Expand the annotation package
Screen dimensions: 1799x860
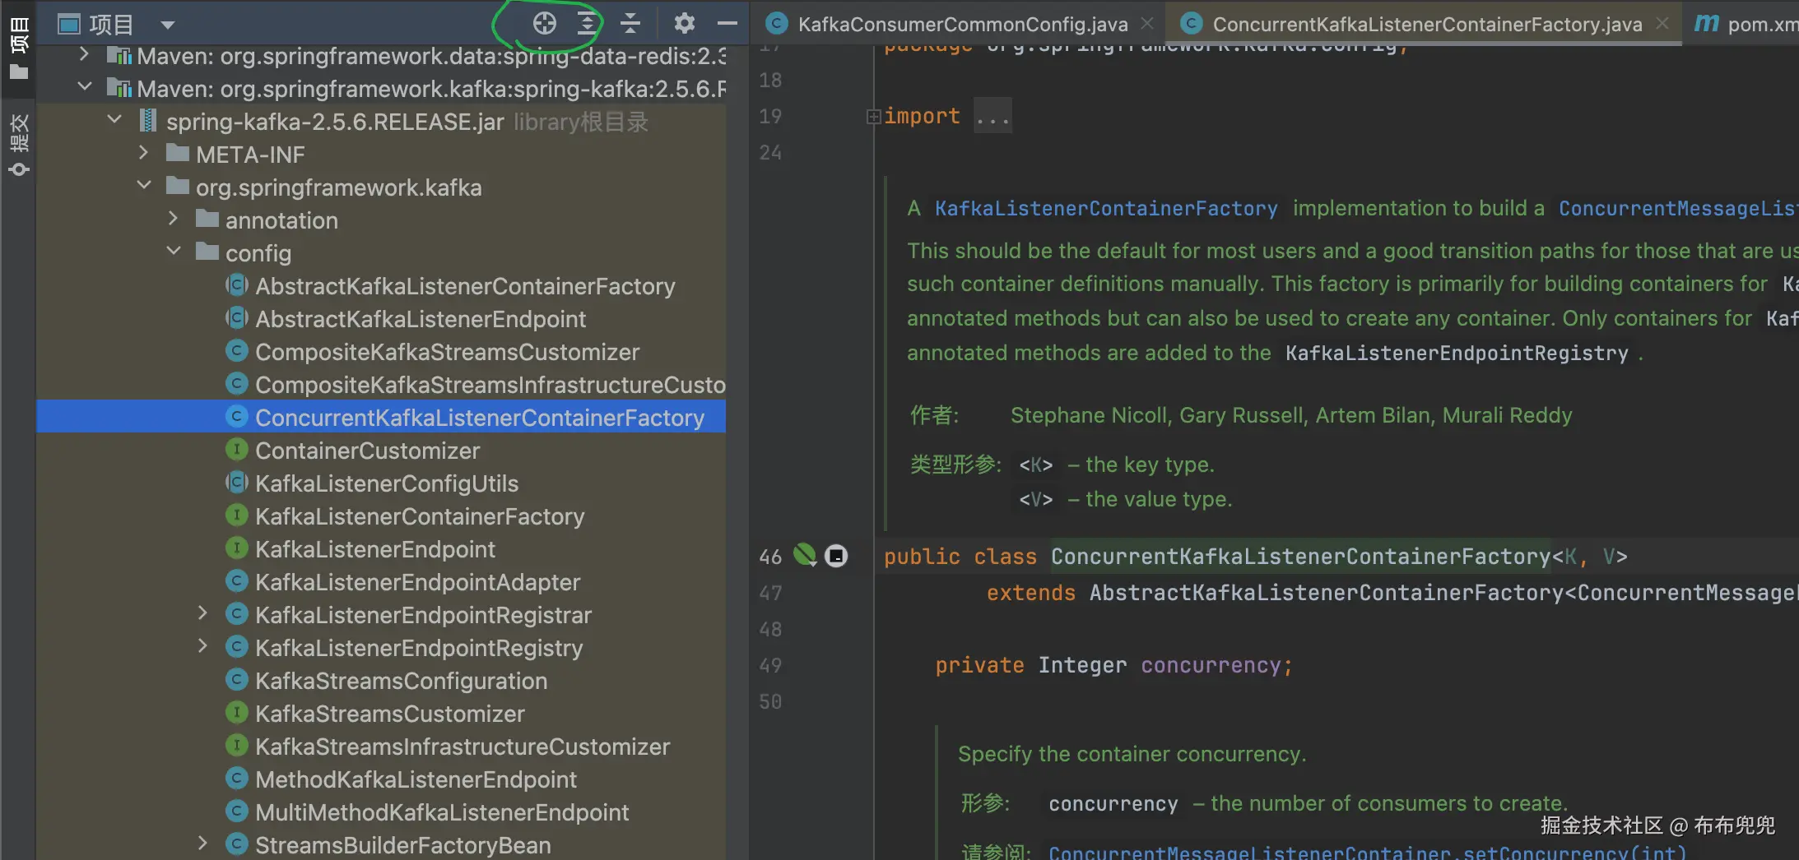click(173, 219)
